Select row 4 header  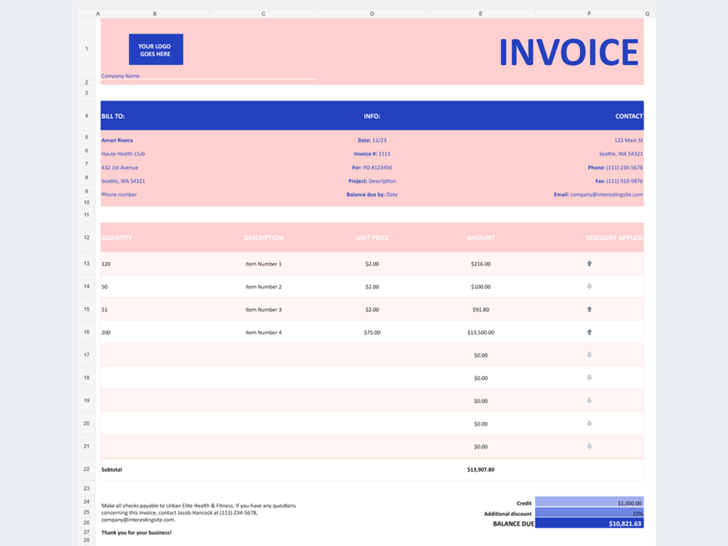(87, 115)
